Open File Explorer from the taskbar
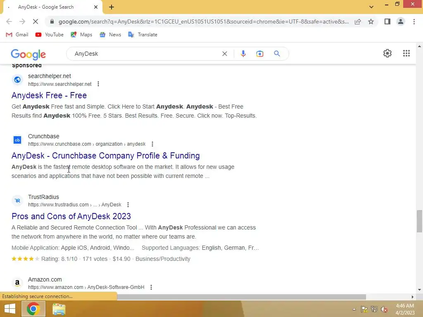This screenshot has width=423, height=317. tap(59, 309)
